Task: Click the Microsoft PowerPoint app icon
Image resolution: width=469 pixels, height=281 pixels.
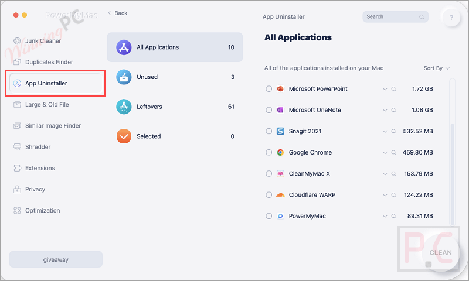Action: click(280, 88)
